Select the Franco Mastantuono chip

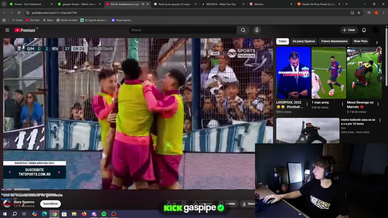coord(334,41)
